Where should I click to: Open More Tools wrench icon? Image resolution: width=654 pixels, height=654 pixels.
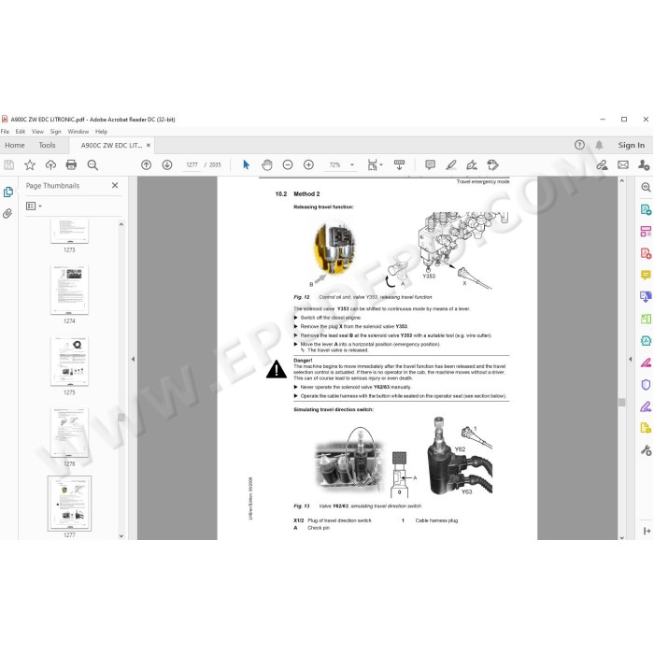646,450
